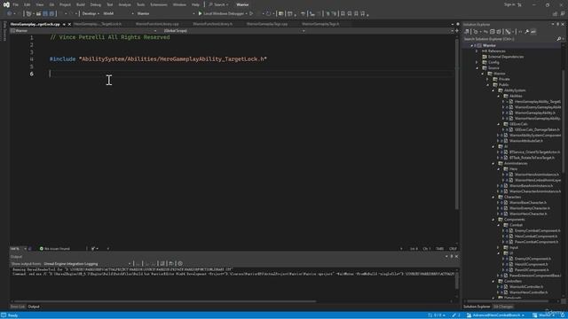This screenshot has width=568, height=319.
Task: Click Solution Explorer search magnifier icon
Action: point(559,39)
